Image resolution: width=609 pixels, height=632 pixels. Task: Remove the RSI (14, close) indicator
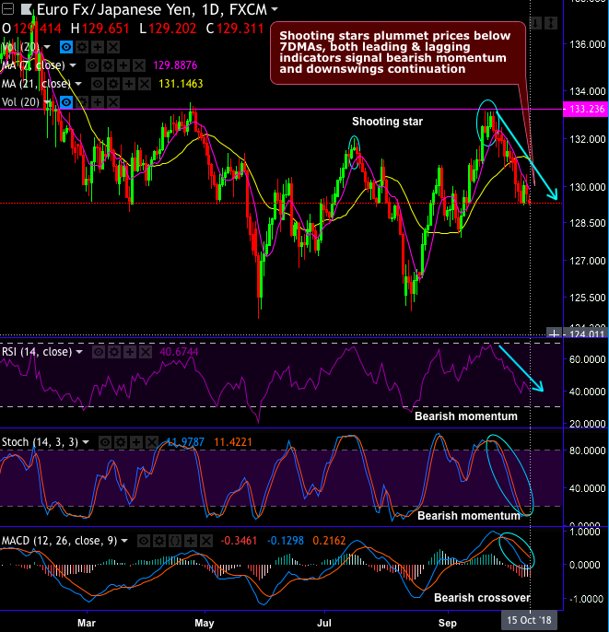[146, 352]
